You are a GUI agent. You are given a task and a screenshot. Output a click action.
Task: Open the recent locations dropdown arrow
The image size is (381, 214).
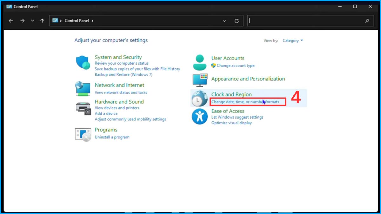[32, 21]
